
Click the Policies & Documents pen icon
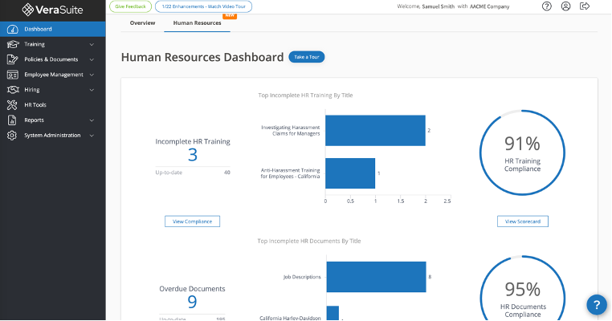click(13, 59)
